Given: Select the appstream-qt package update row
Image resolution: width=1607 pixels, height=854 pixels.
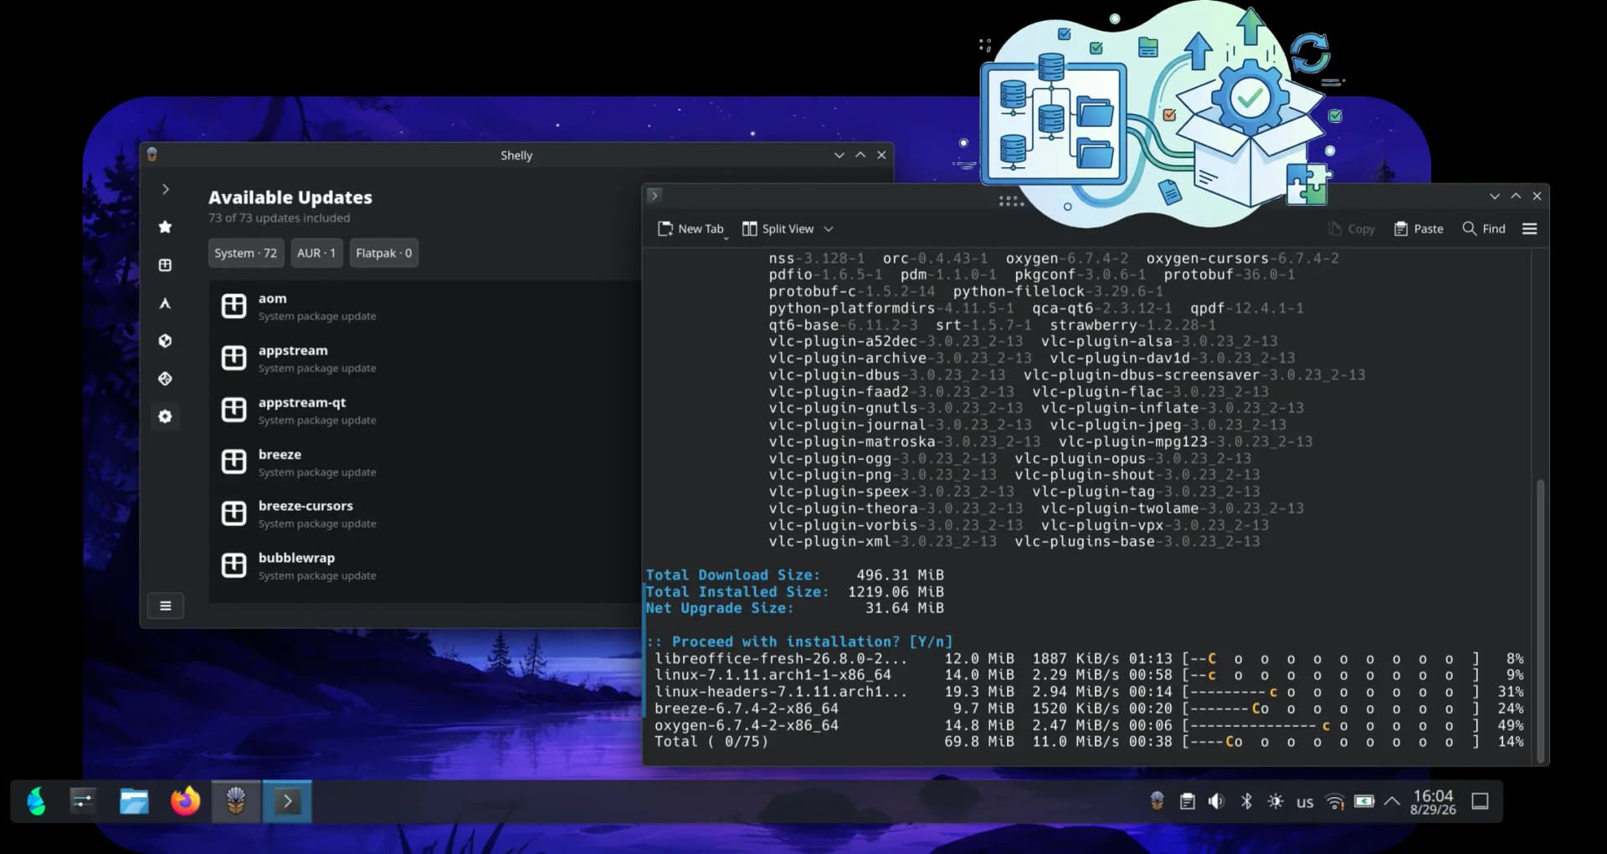Looking at the screenshot, I should pyautogui.click(x=425, y=410).
